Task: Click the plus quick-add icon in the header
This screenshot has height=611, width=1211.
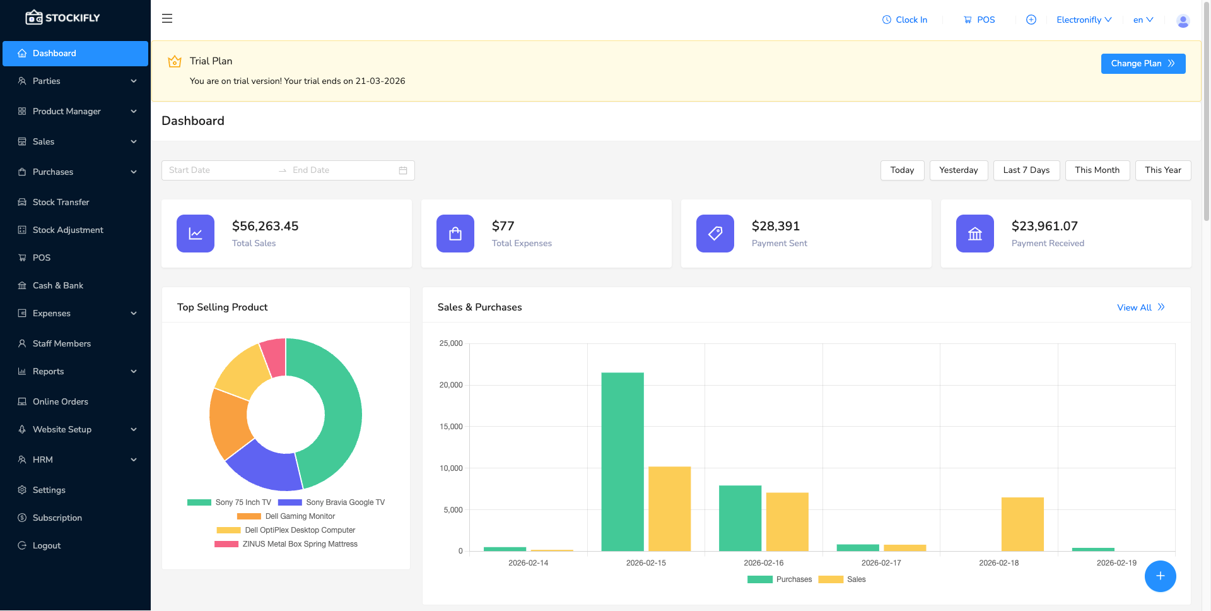Action: click(x=1031, y=20)
